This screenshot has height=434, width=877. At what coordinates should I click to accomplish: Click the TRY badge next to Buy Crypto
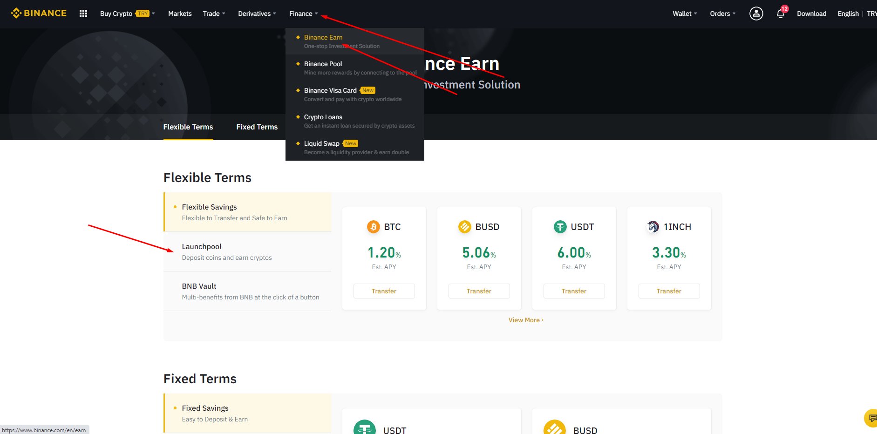[143, 14]
